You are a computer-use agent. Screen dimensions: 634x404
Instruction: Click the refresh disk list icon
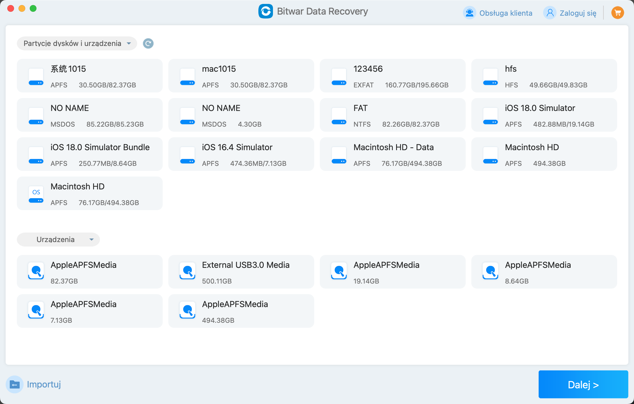click(148, 43)
